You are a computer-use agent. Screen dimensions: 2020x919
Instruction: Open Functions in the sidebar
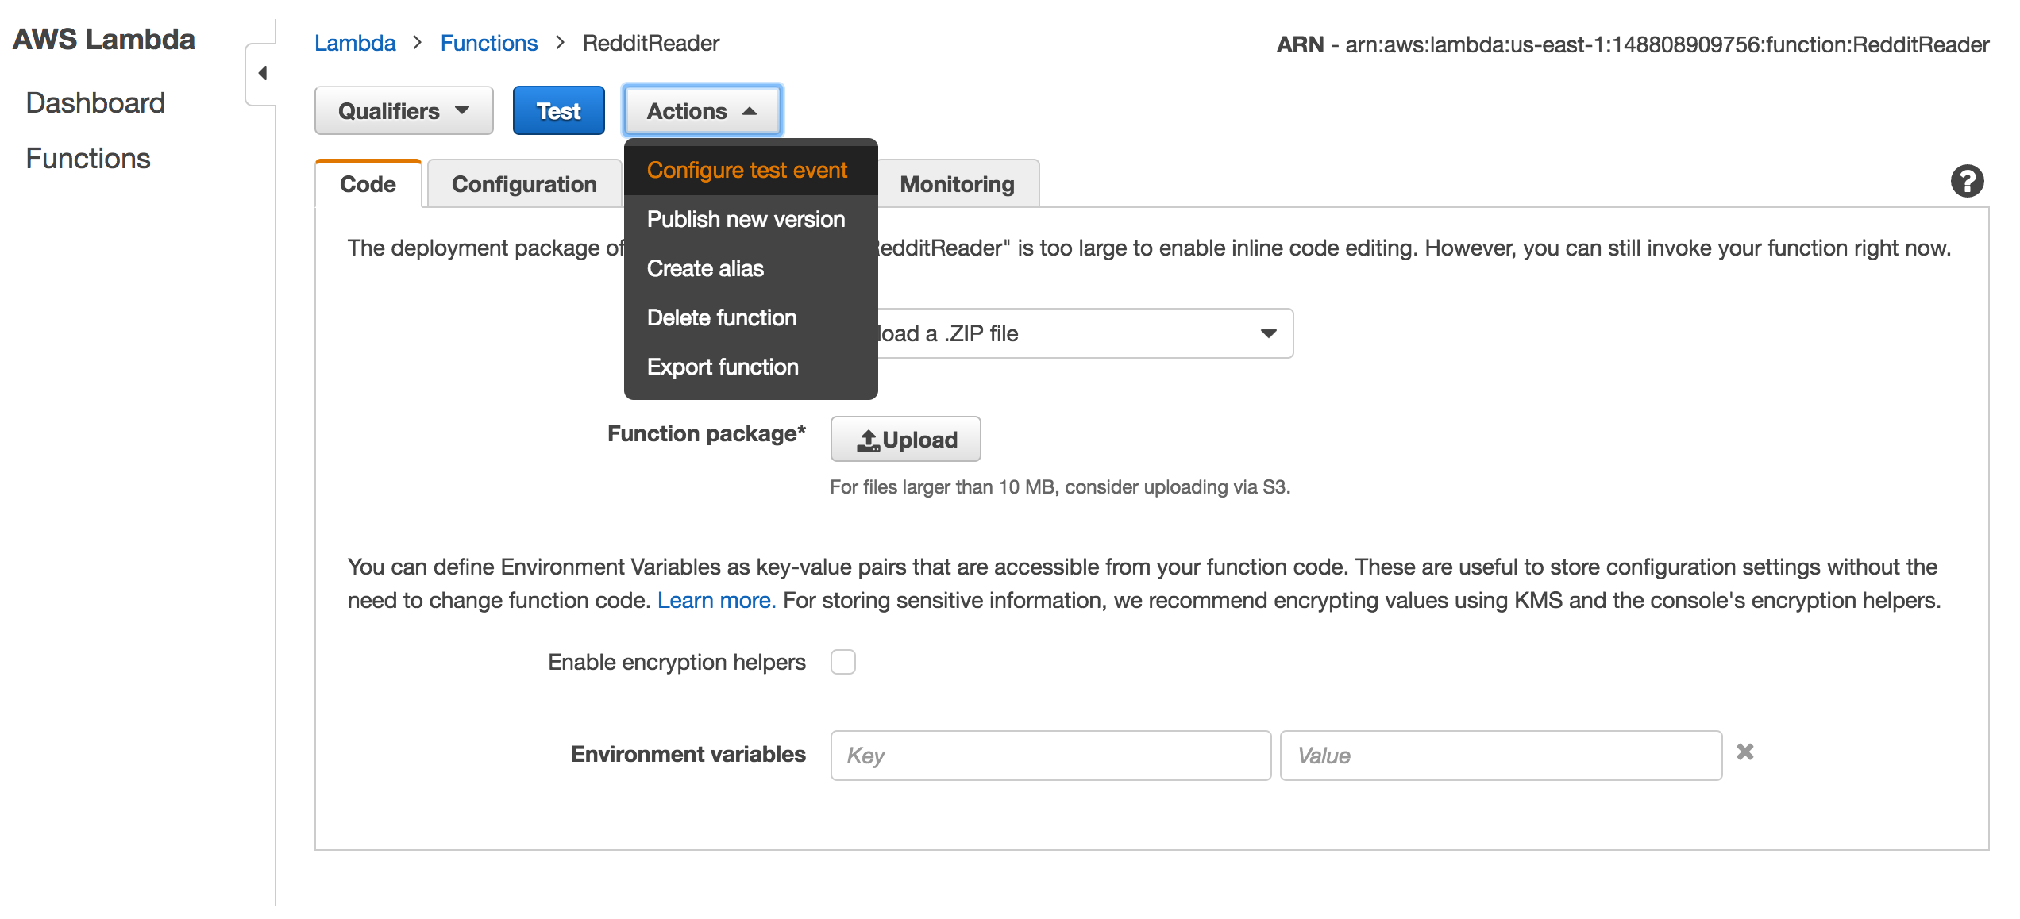point(88,159)
